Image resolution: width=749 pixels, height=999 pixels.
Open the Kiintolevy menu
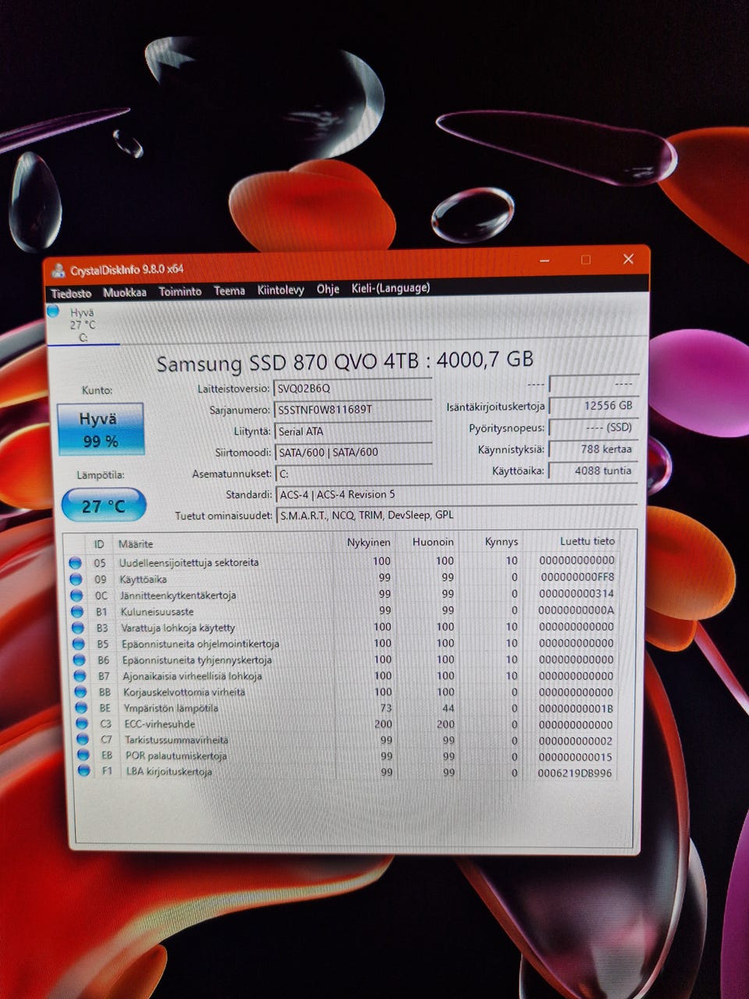281,290
